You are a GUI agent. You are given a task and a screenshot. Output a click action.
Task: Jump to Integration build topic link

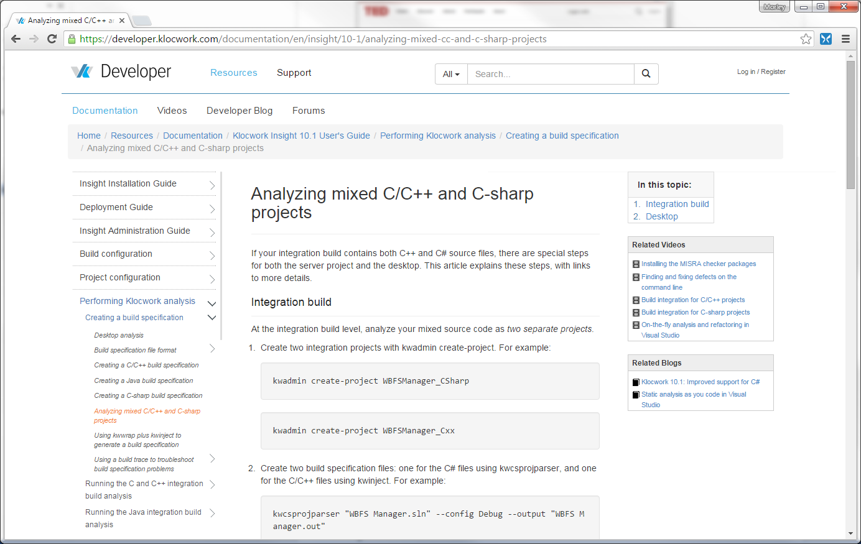coord(677,204)
